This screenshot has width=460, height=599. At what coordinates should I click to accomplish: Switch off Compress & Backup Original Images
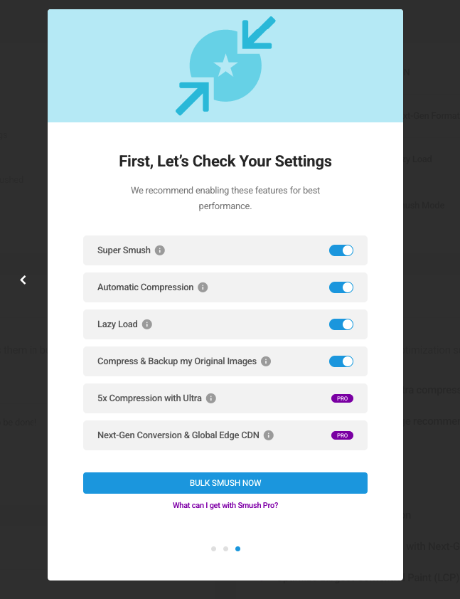coord(341,361)
